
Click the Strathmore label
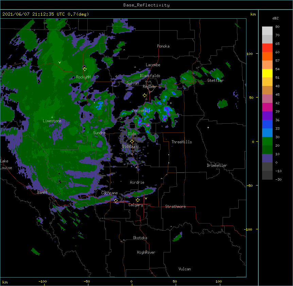(x=175, y=207)
